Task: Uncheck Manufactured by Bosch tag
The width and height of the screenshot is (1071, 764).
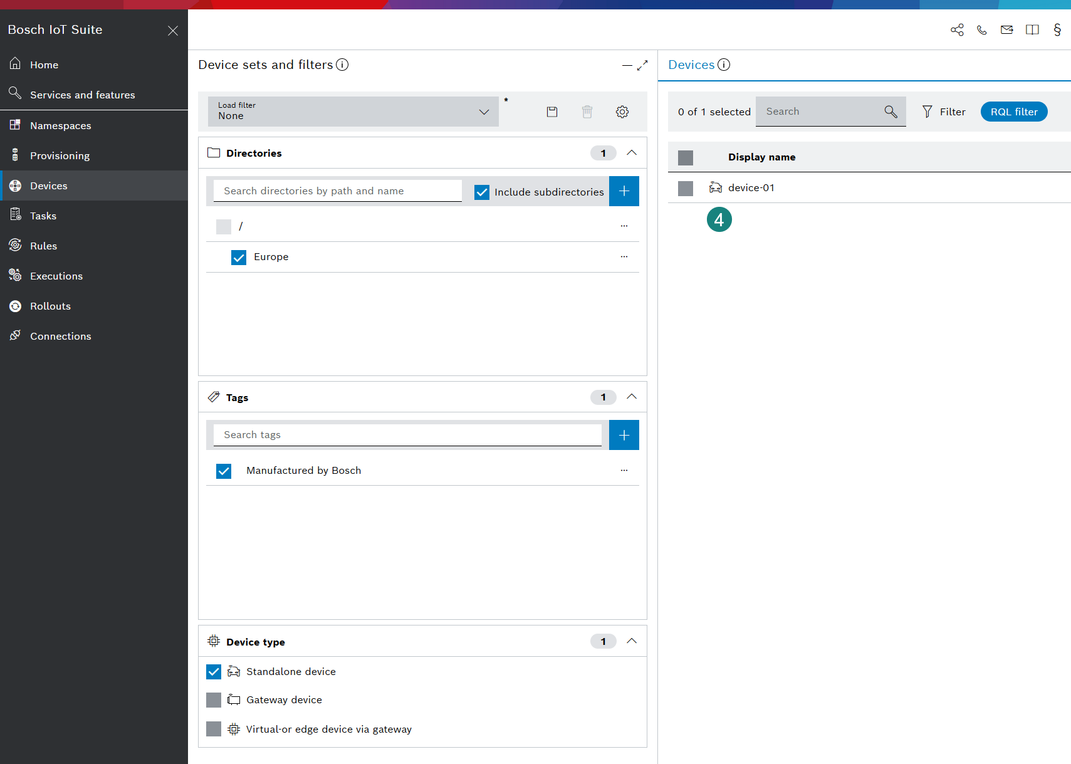Action: [224, 471]
